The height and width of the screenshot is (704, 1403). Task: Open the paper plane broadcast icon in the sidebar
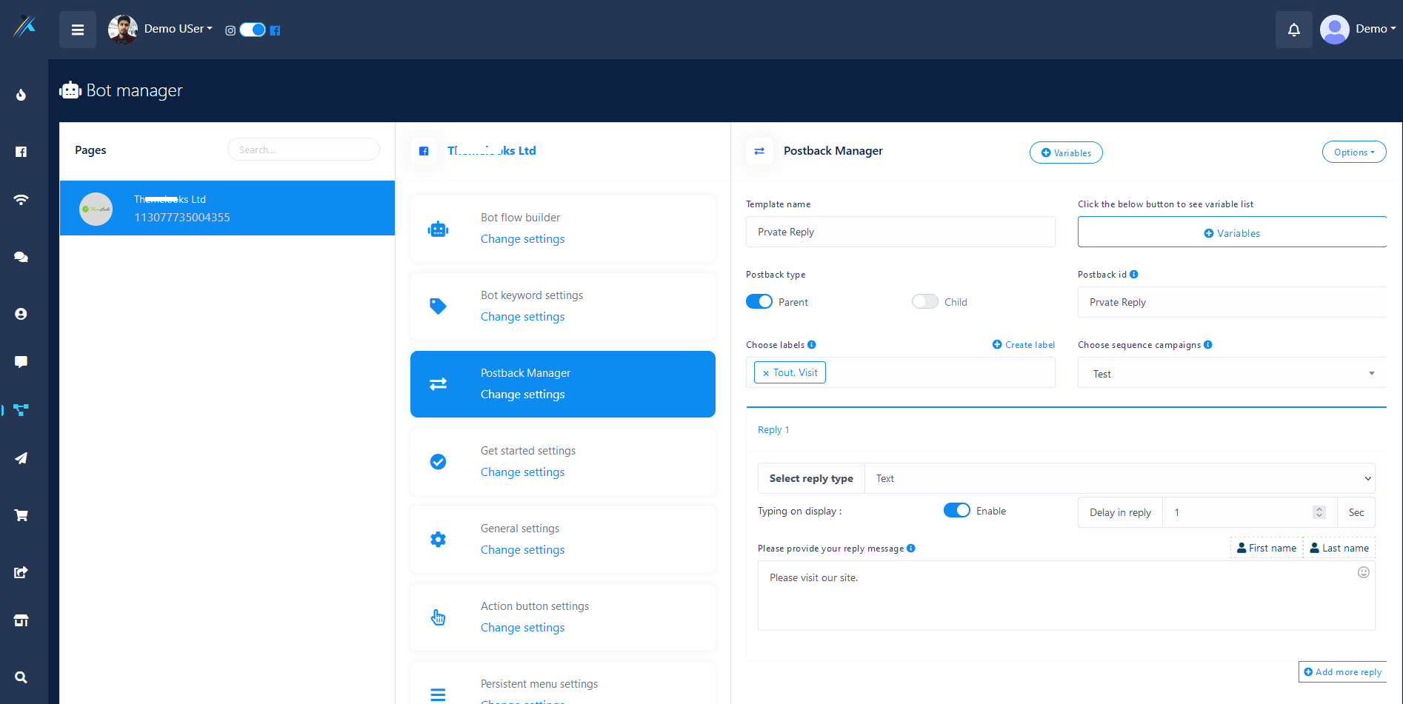21,458
